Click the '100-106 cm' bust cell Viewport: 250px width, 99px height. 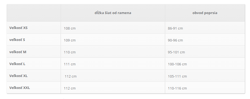177,64
